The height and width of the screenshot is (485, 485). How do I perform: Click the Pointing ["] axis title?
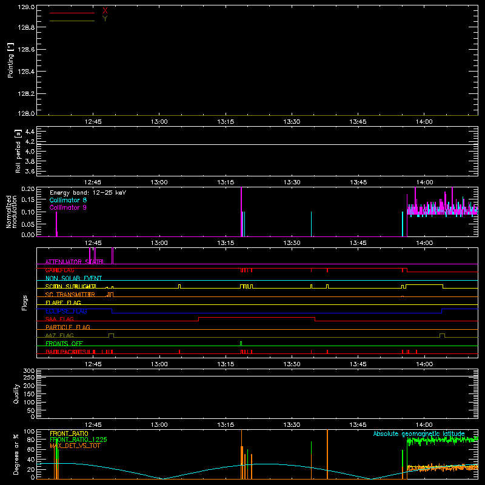(x=11, y=60)
